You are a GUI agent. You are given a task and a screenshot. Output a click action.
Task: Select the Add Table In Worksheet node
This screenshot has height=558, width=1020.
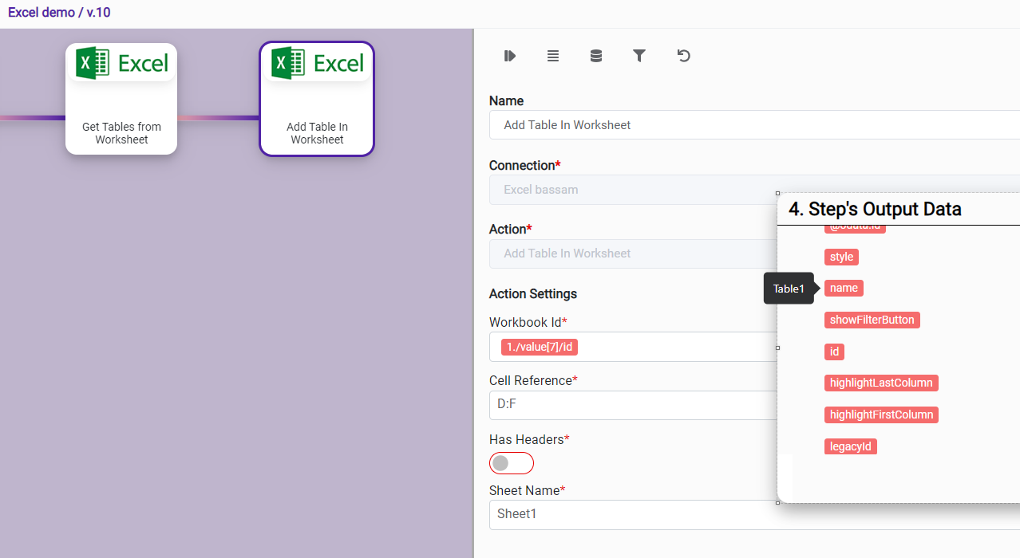pyautogui.click(x=317, y=99)
